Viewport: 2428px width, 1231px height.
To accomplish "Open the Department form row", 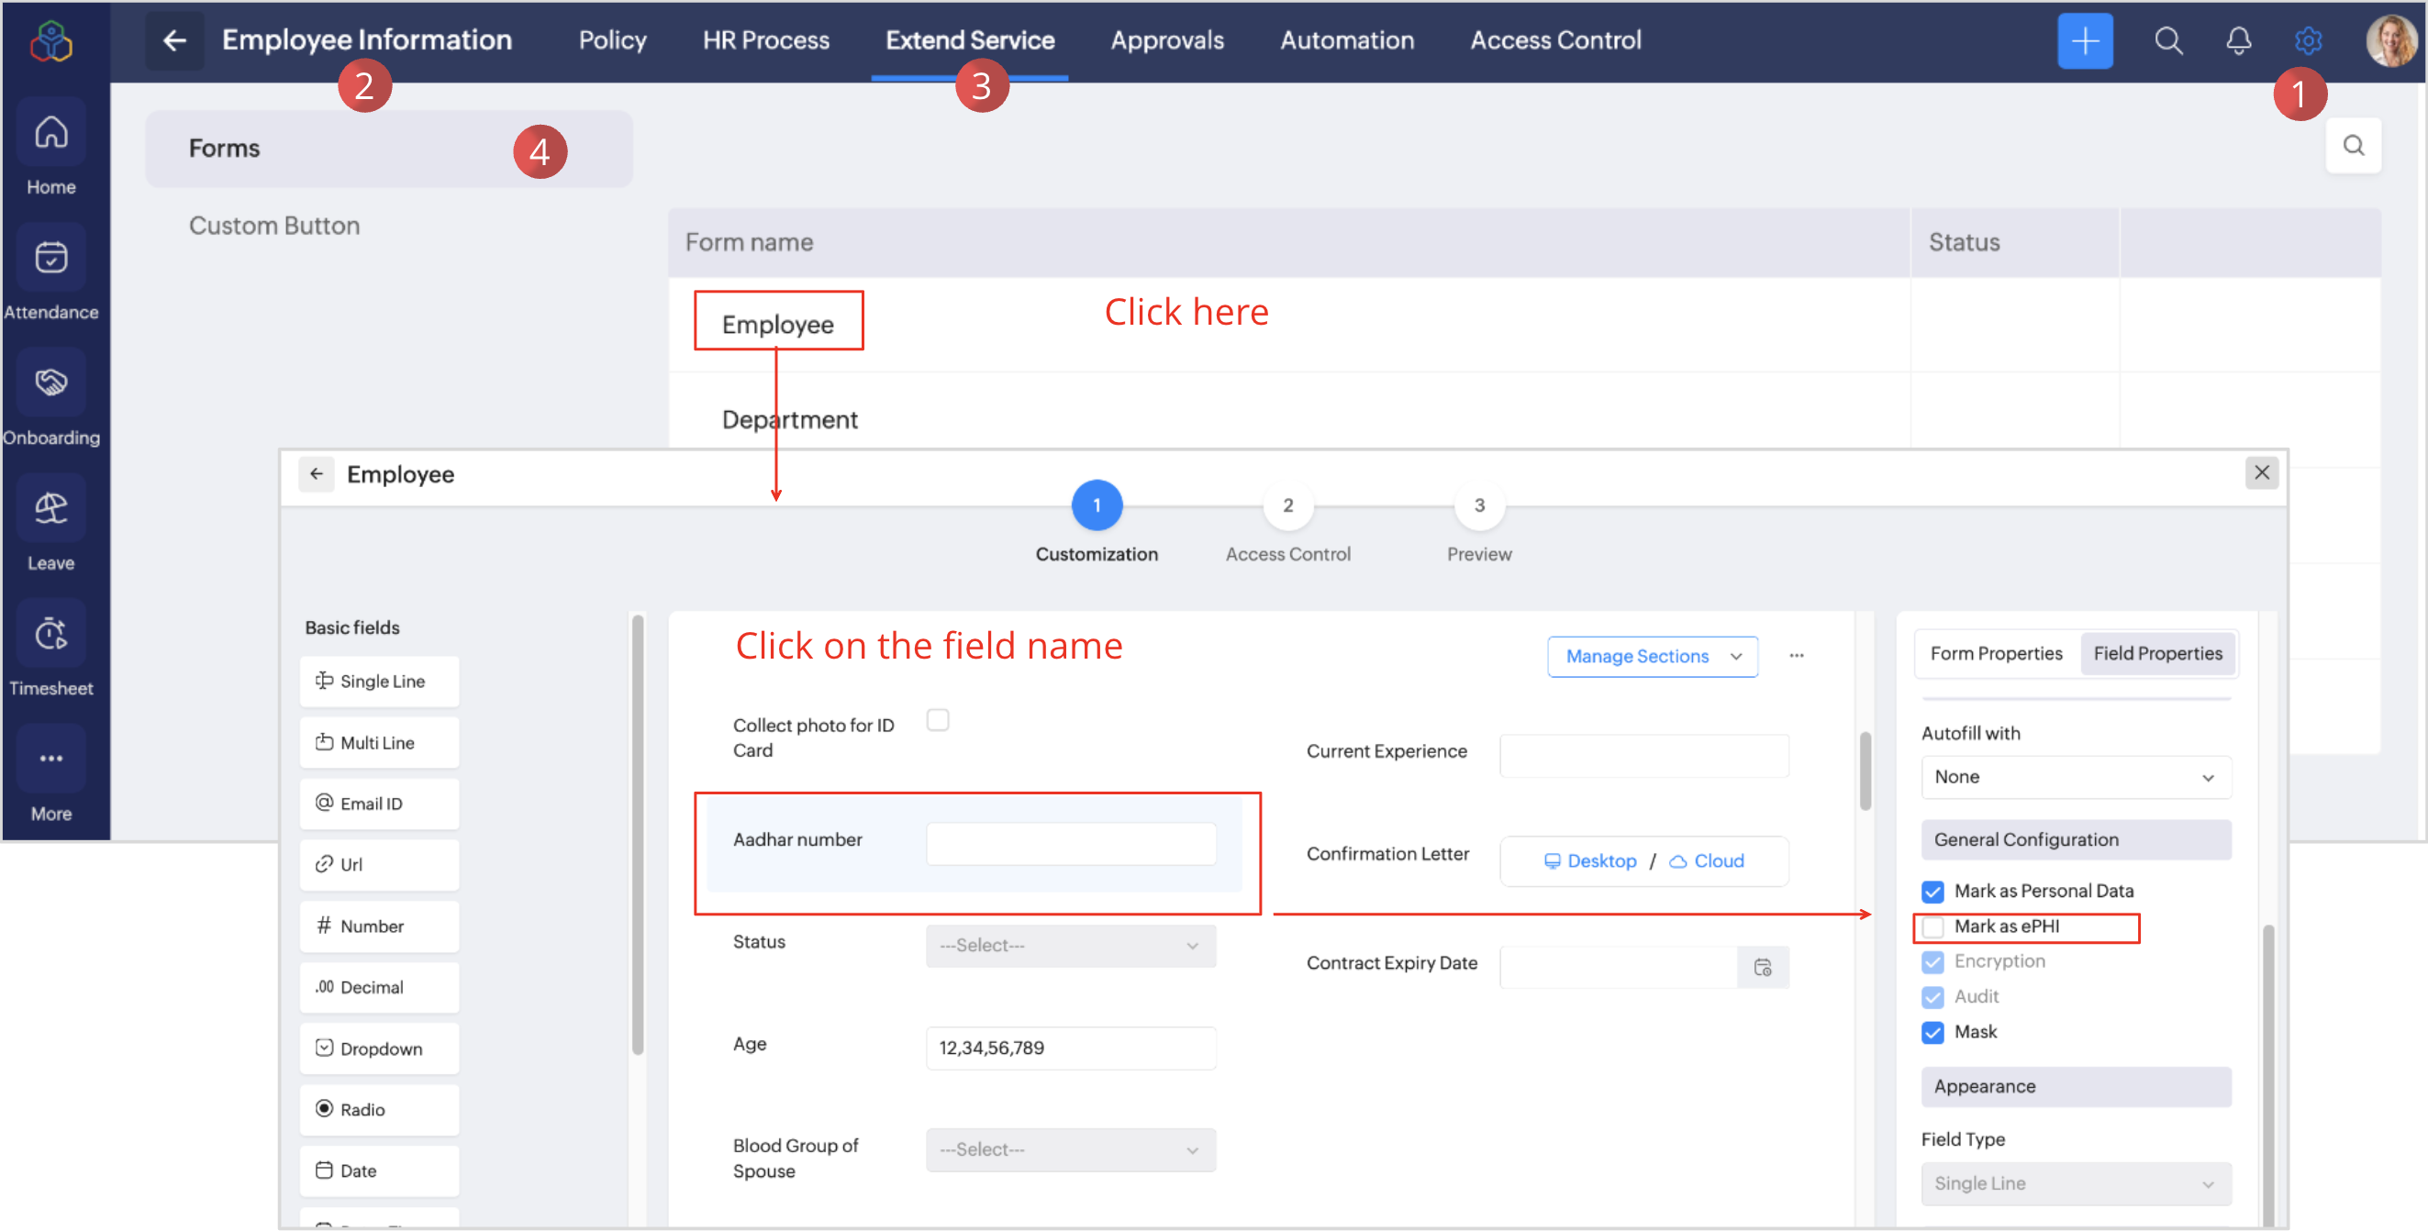I will coord(790,420).
